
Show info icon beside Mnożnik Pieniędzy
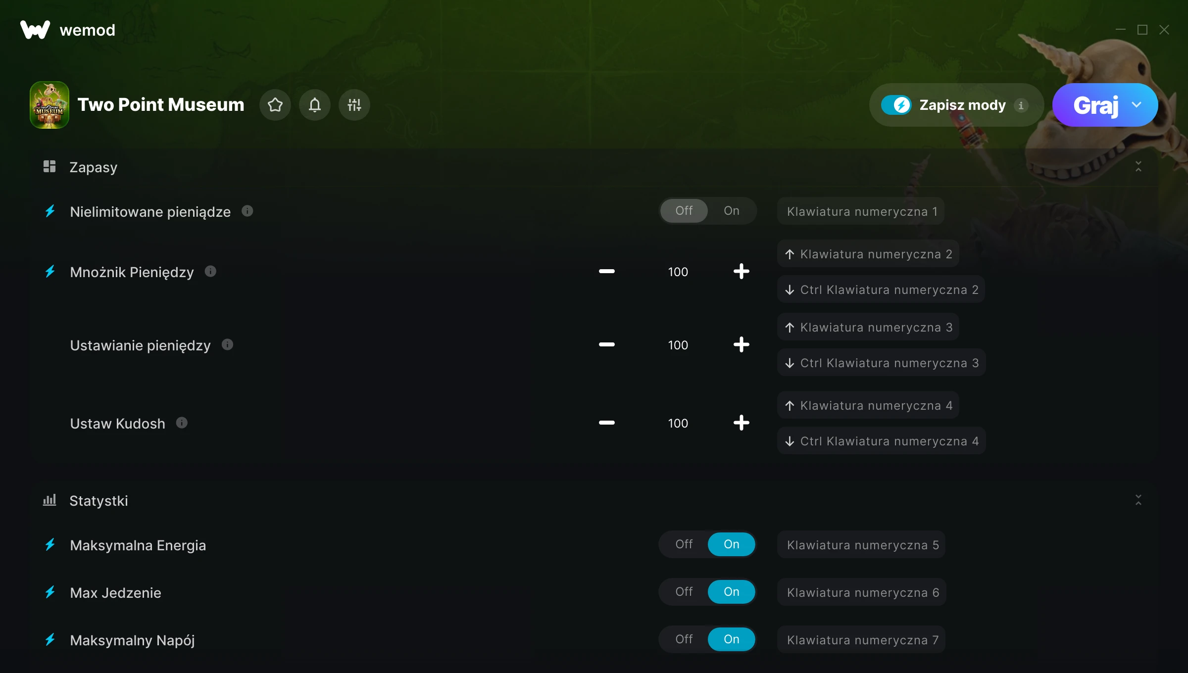point(210,271)
